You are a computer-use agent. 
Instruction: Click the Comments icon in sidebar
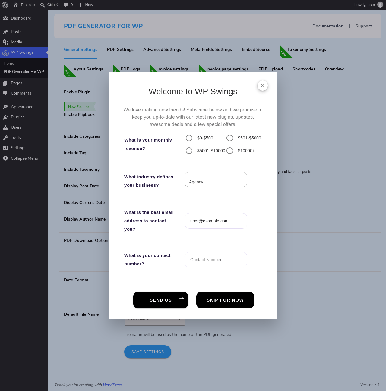coord(5,93)
